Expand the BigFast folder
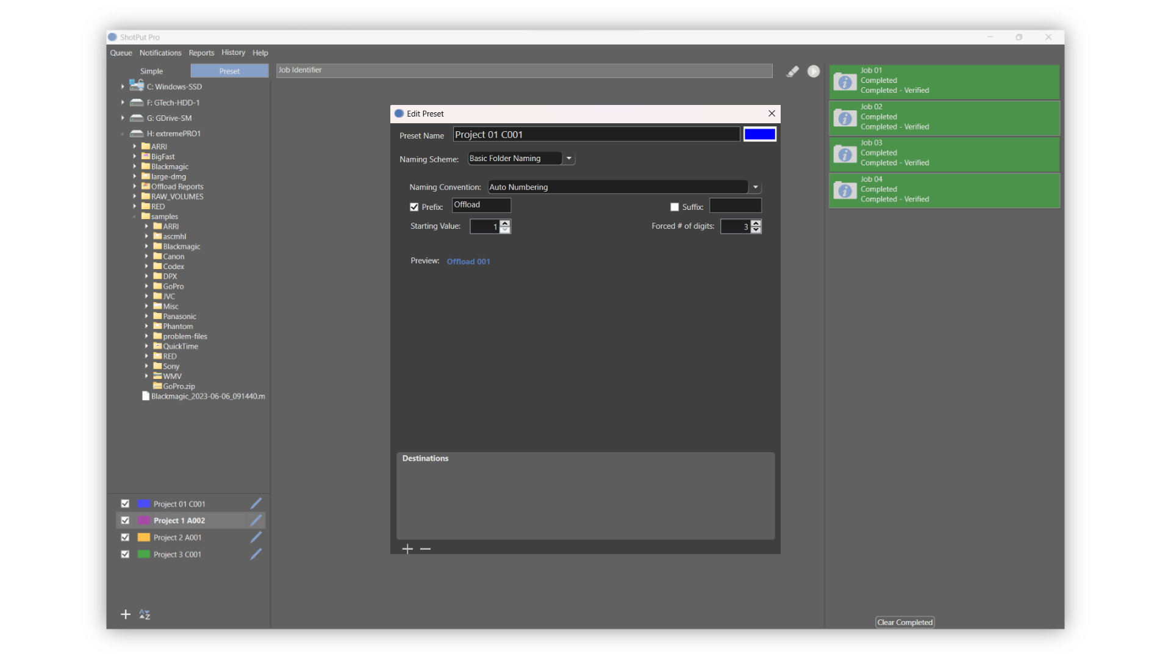Screen dimensions: 1171x659 point(134,157)
